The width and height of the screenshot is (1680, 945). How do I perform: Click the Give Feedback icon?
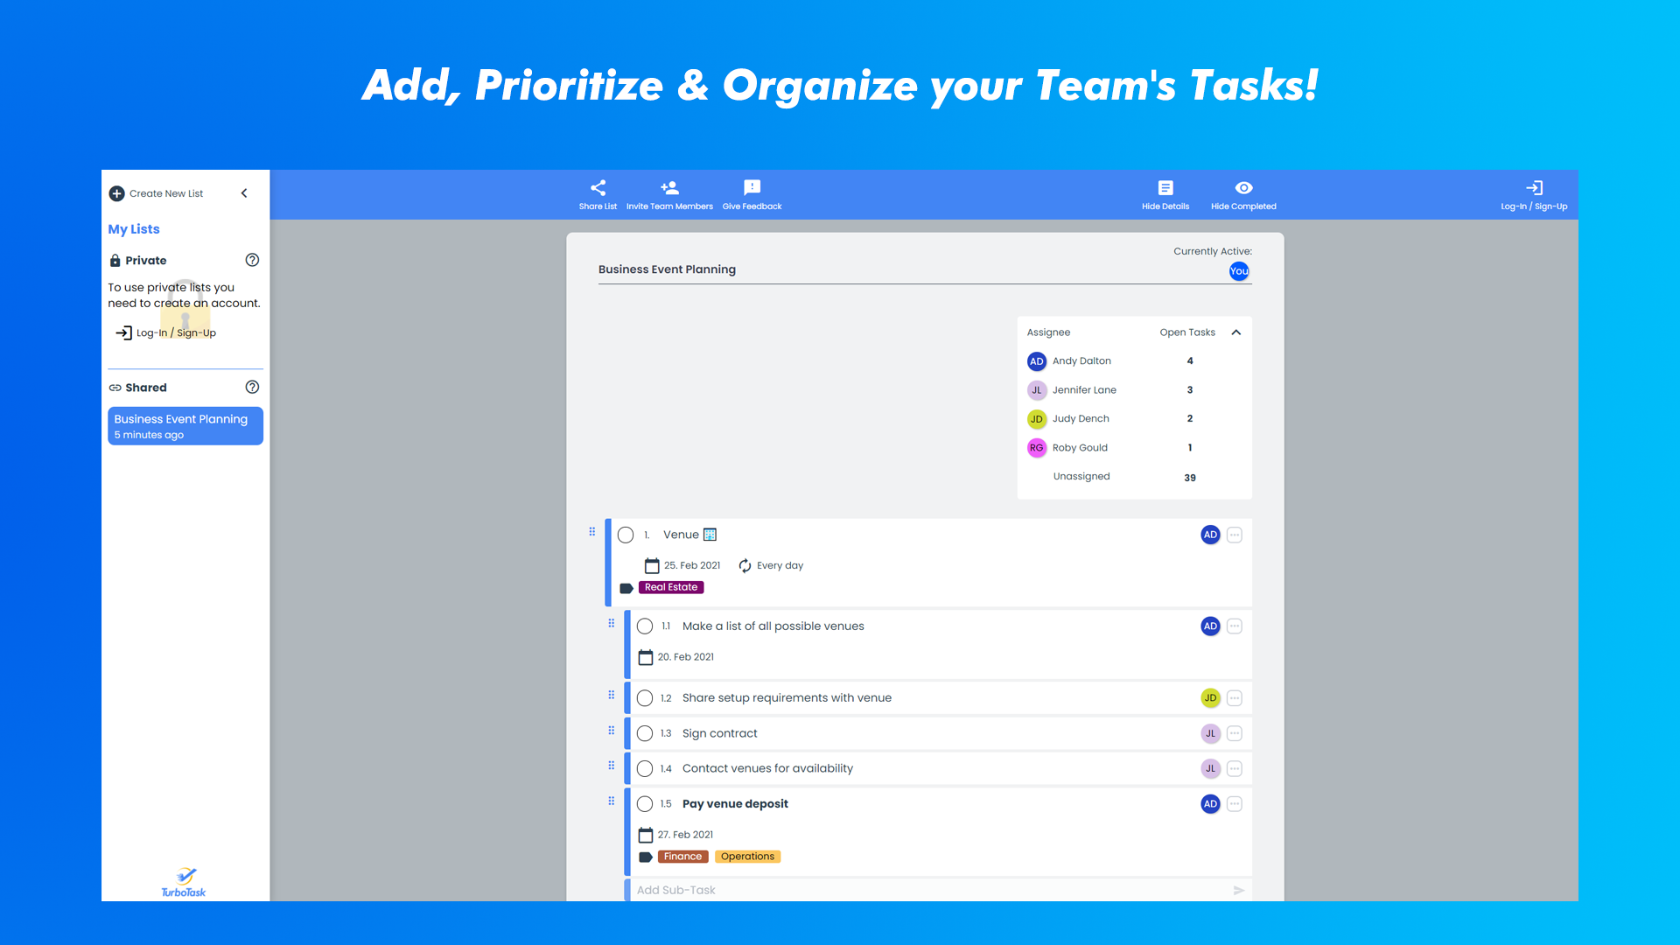(752, 187)
